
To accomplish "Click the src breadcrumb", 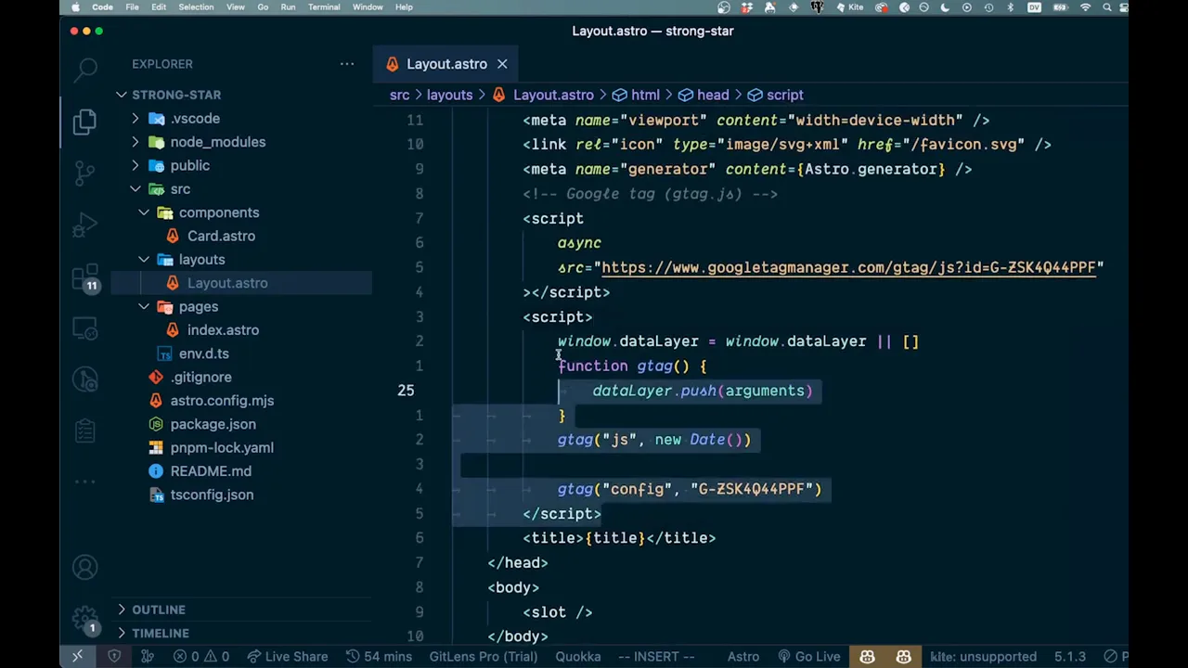I will tap(399, 95).
